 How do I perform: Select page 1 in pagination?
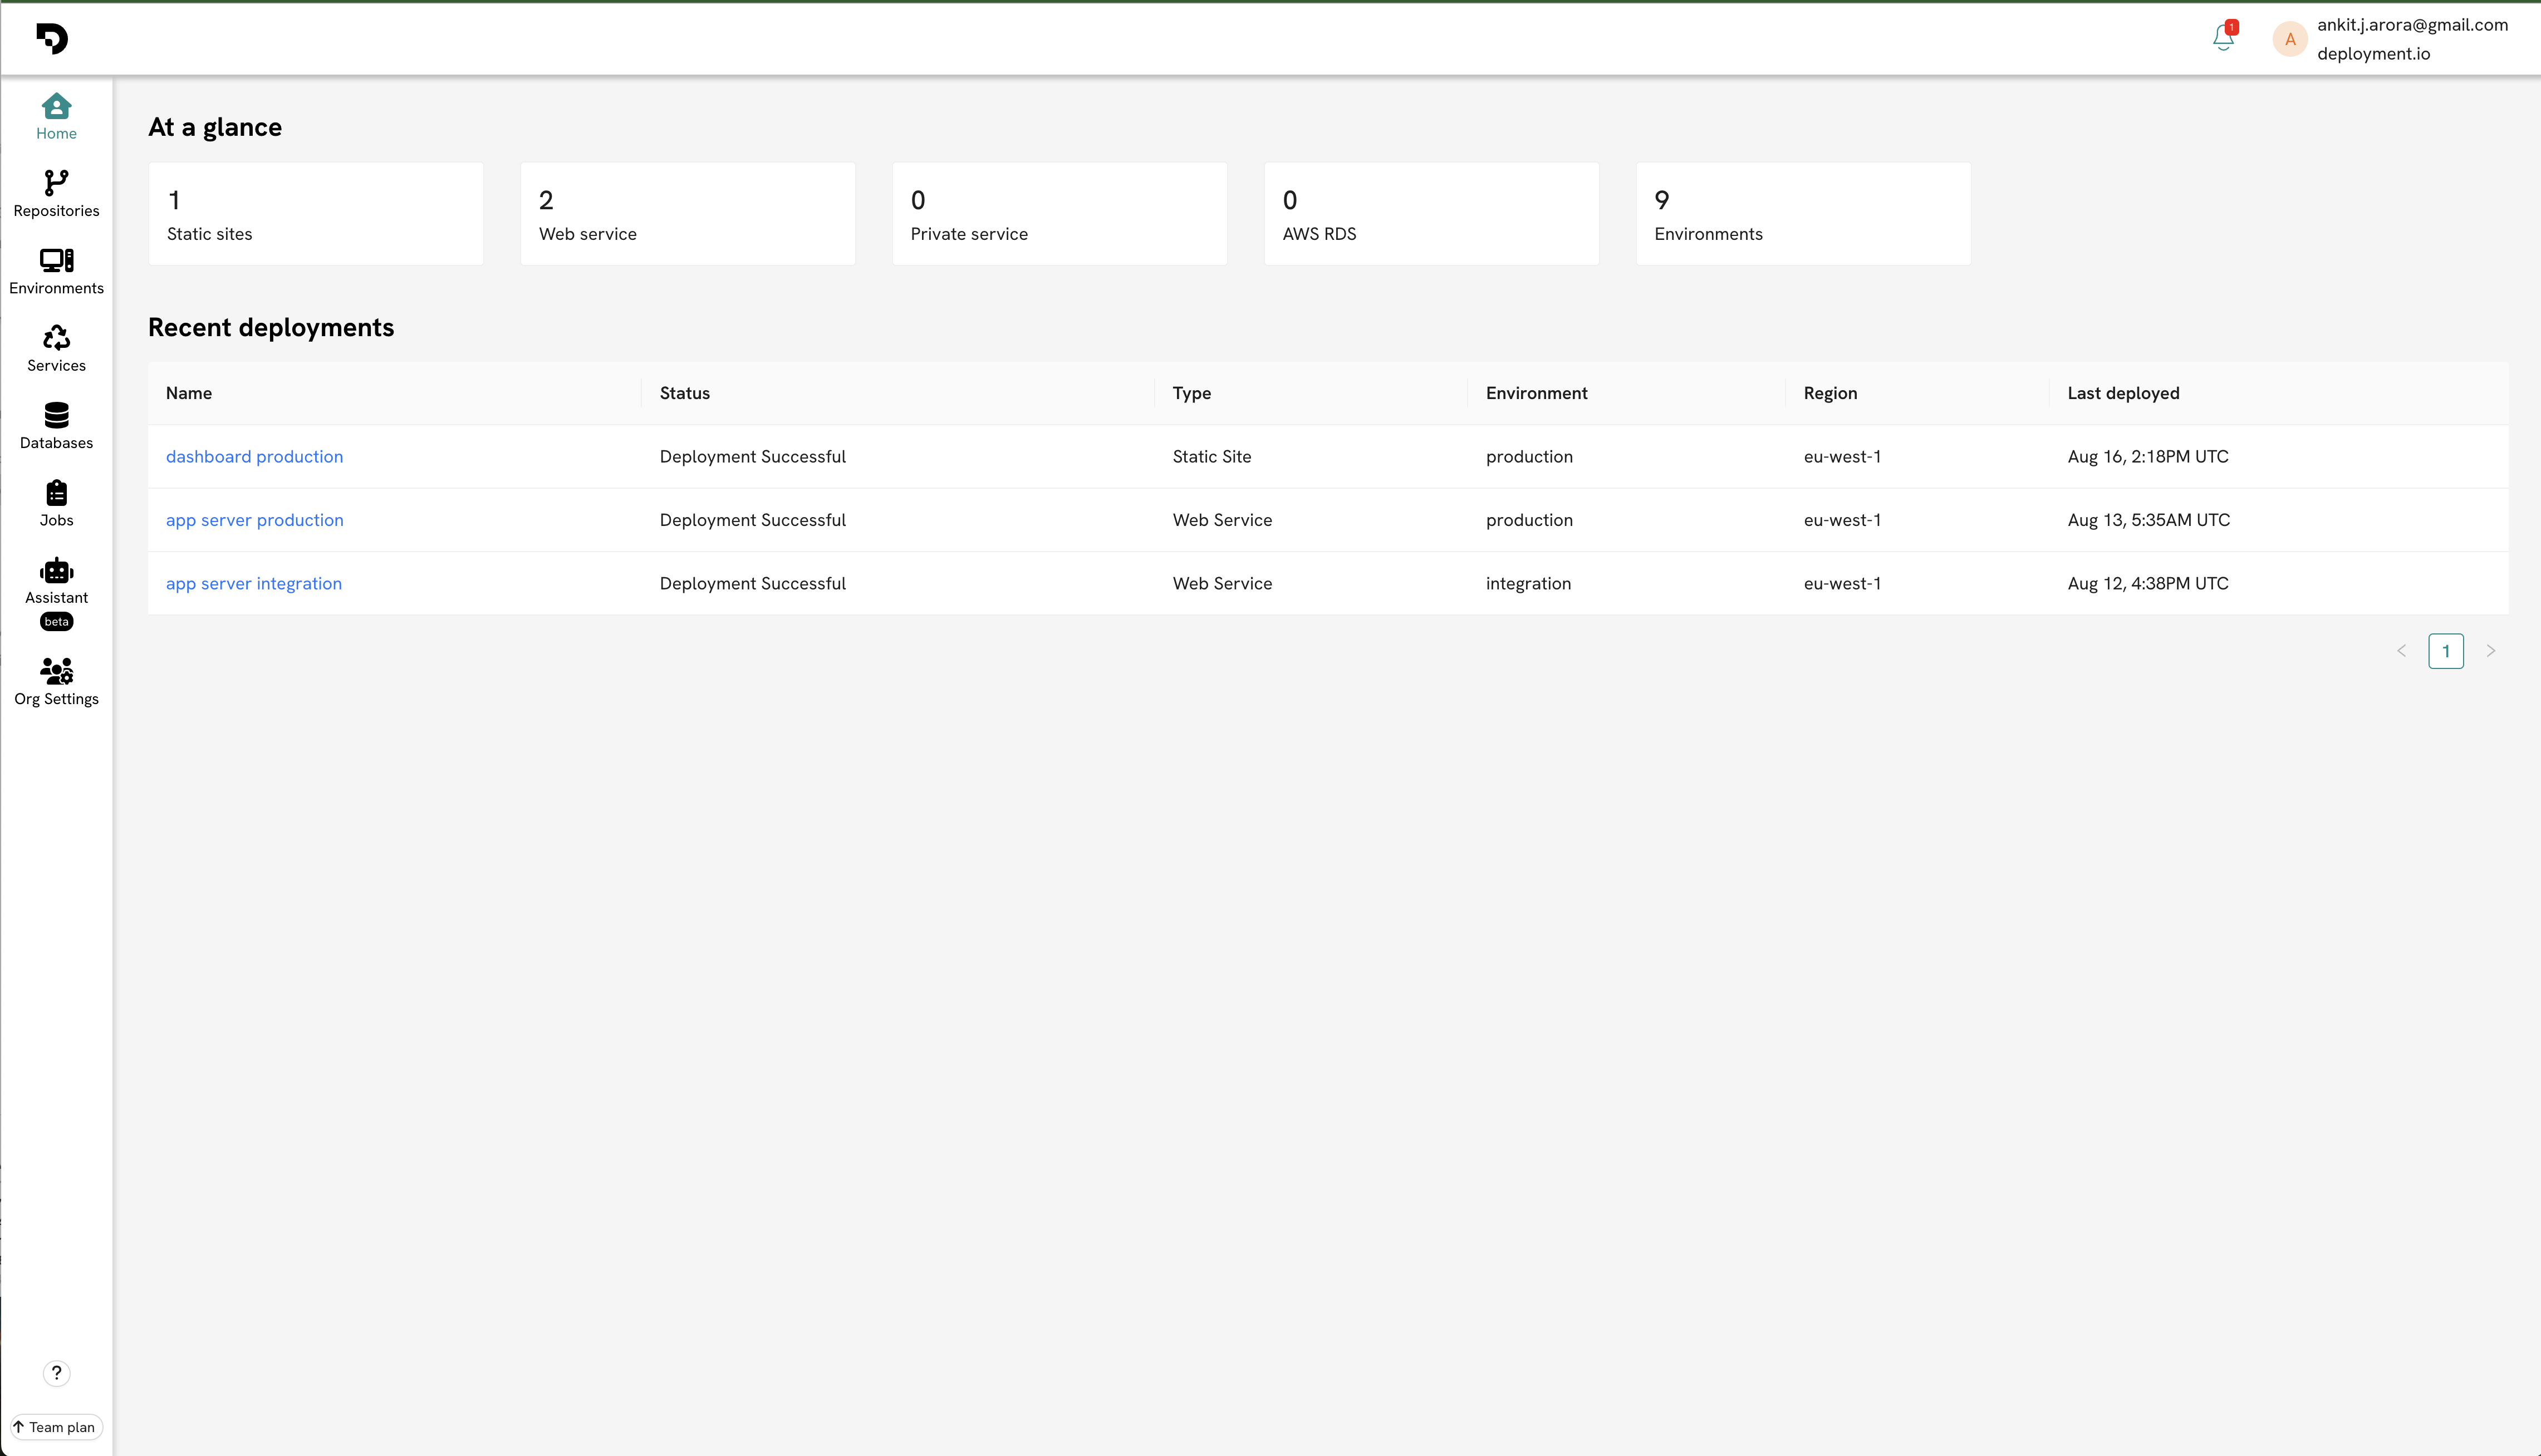point(2445,651)
